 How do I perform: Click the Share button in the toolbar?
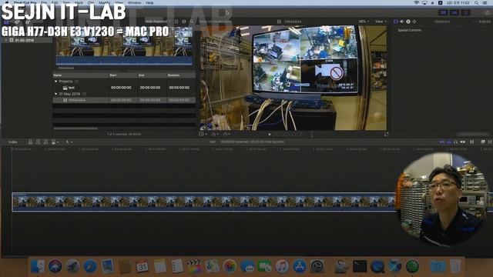(488, 12)
